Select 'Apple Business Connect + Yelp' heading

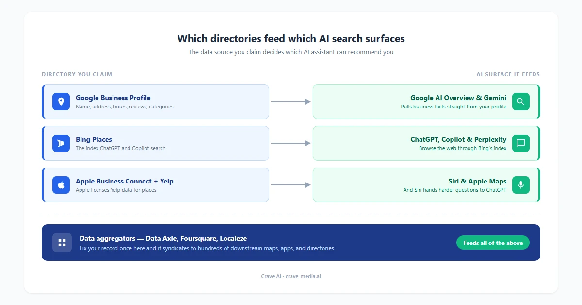pos(125,181)
